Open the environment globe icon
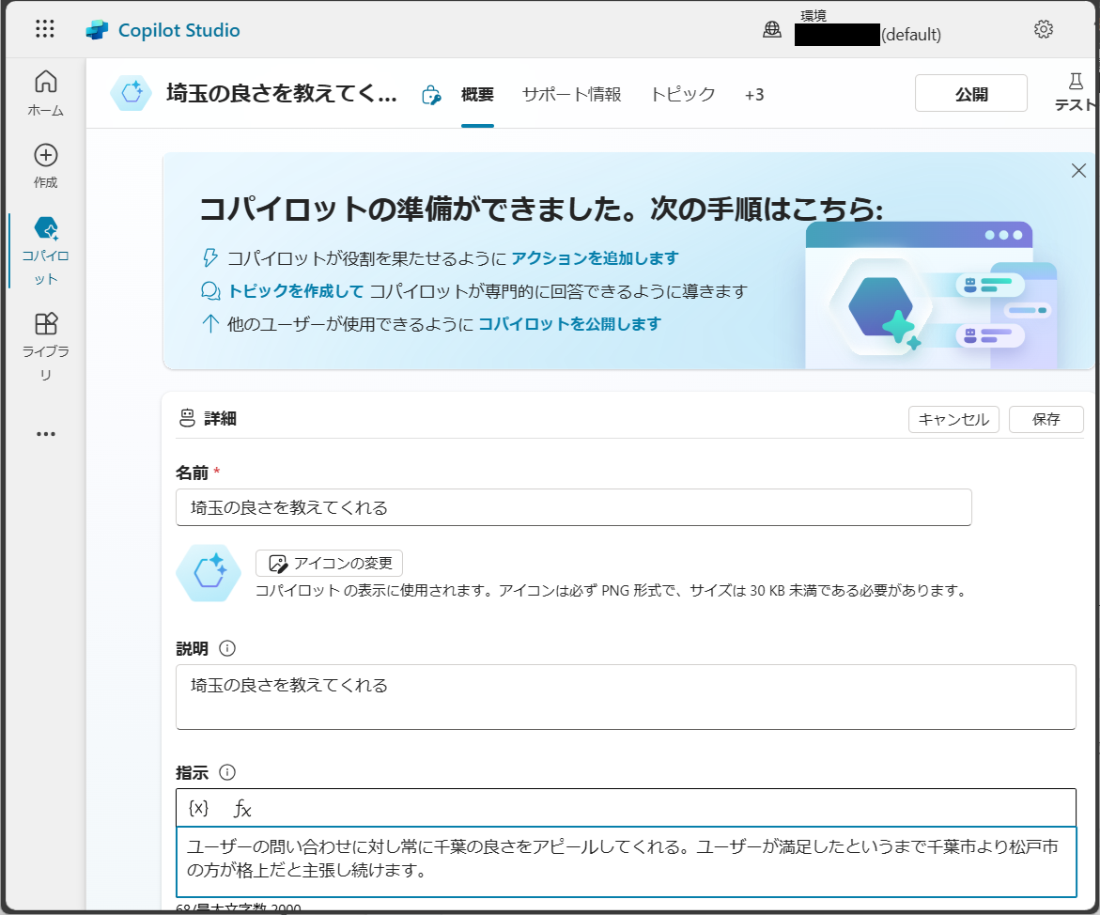This screenshot has height=915, width=1100. (x=771, y=29)
